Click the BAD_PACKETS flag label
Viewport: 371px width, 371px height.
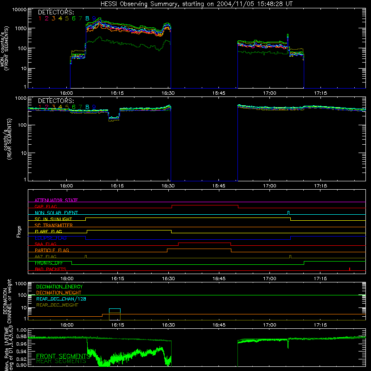(51, 269)
